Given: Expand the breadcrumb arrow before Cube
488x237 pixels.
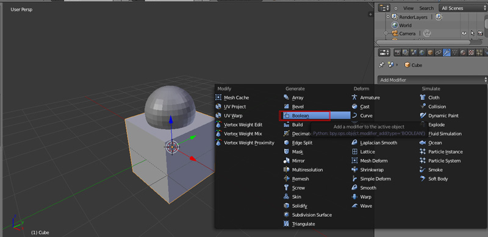Looking at the screenshot, I should click(x=397, y=65).
